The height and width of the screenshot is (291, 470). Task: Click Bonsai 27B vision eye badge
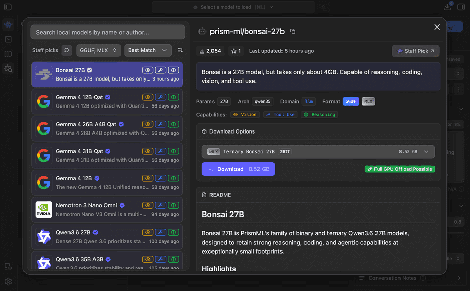pyautogui.click(x=148, y=70)
